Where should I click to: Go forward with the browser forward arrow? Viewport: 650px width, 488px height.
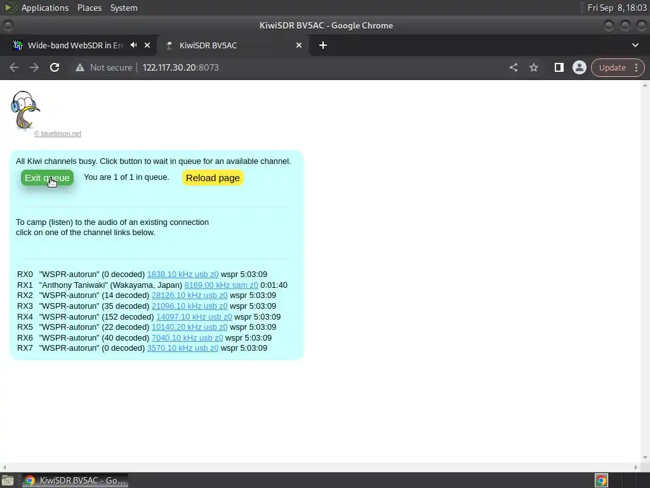[34, 67]
